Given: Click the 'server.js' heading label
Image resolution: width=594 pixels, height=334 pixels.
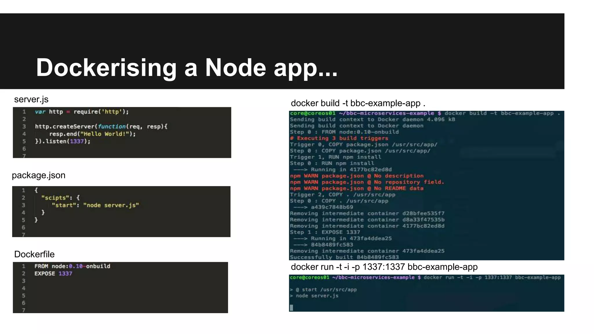Looking at the screenshot, I should (31, 99).
